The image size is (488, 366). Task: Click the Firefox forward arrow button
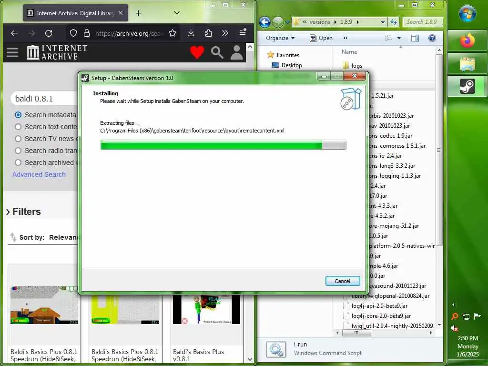pos(31,33)
